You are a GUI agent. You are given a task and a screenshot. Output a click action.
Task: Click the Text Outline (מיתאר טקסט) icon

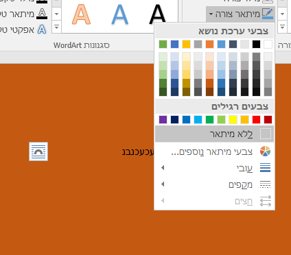coord(42,14)
